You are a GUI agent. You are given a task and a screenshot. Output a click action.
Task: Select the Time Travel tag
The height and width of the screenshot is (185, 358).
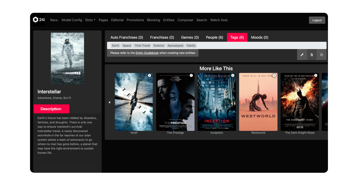point(142,46)
